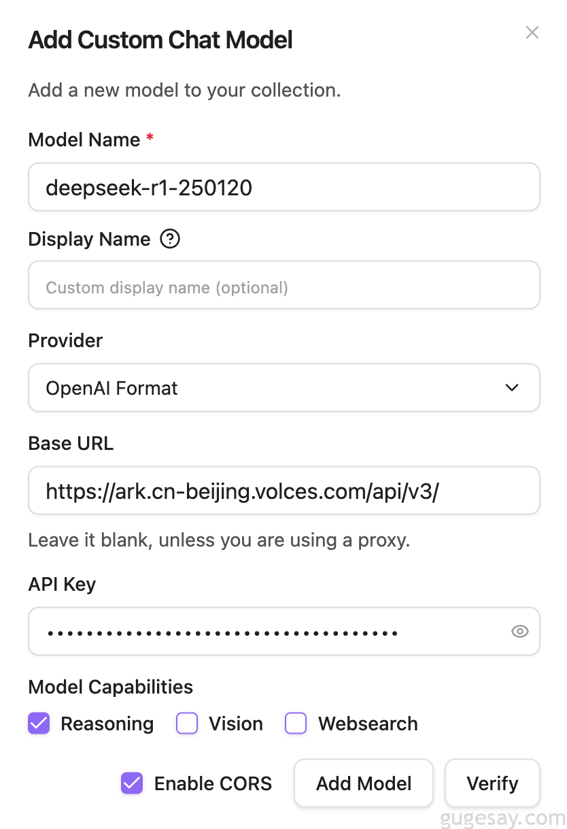Click the Verify button
Image resolution: width=567 pixels, height=829 pixels.
pos(492,783)
